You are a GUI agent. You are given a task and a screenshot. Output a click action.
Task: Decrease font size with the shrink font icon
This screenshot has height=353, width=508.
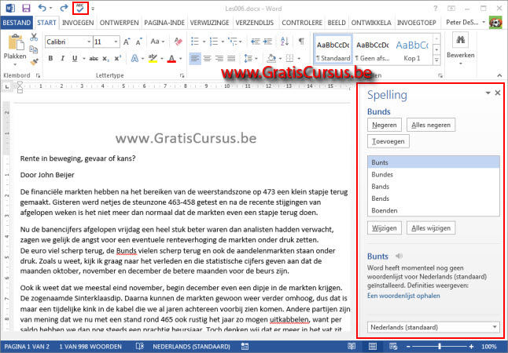[x=138, y=42]
